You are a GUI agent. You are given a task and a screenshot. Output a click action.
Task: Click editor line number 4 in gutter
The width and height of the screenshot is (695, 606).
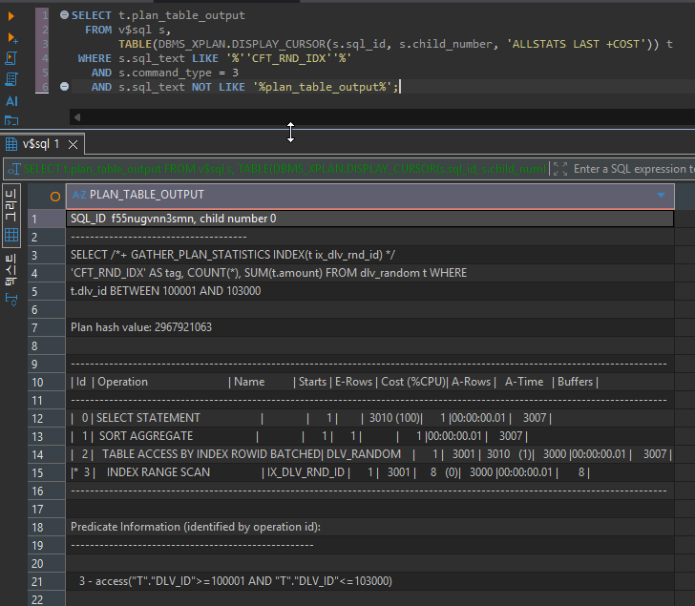coord(45,58)
